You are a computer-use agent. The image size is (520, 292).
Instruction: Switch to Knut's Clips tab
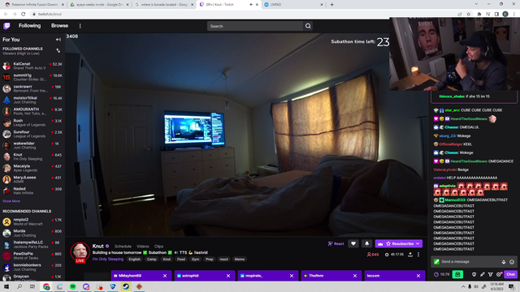(x=158, y=247)
